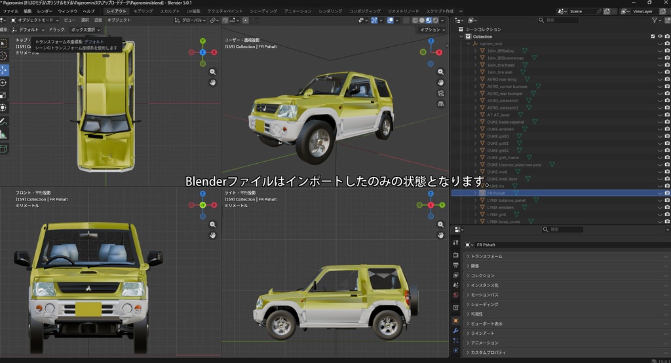Switch perspective/orthographic grid icon in perspective viewport
Image resolution: width=671 pixels, height=363 pixels.
click(x=441, y=104)
